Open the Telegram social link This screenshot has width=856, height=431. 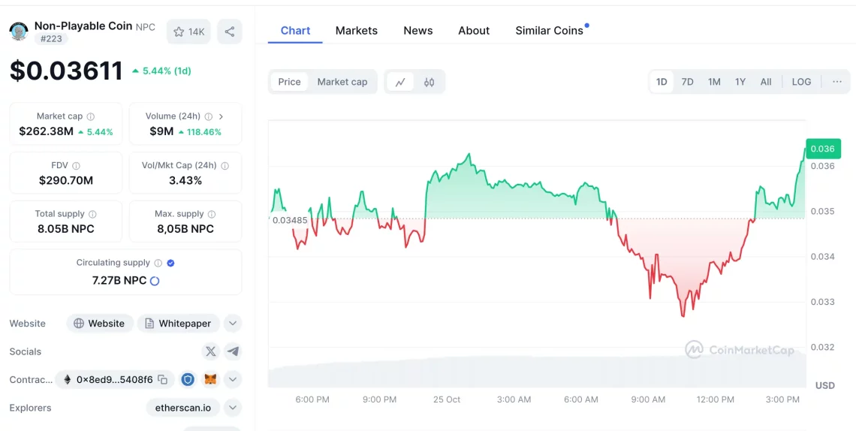pyautogui.click(x=233, y=351)
